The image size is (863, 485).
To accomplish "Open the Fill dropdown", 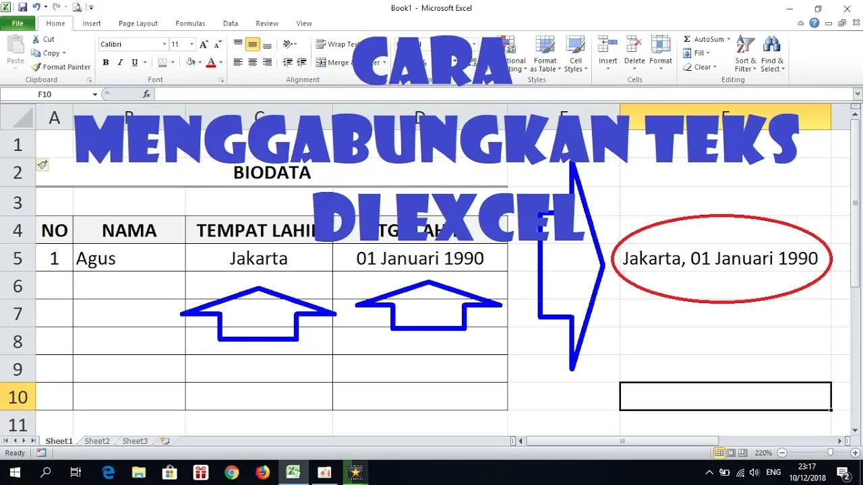I will 696,53.
